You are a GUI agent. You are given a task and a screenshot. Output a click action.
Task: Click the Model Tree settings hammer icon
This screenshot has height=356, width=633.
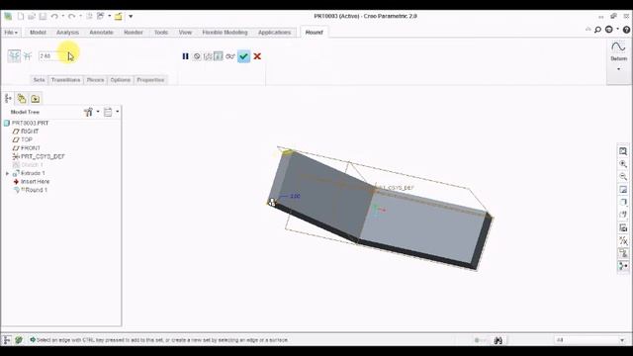click(88, 112)
